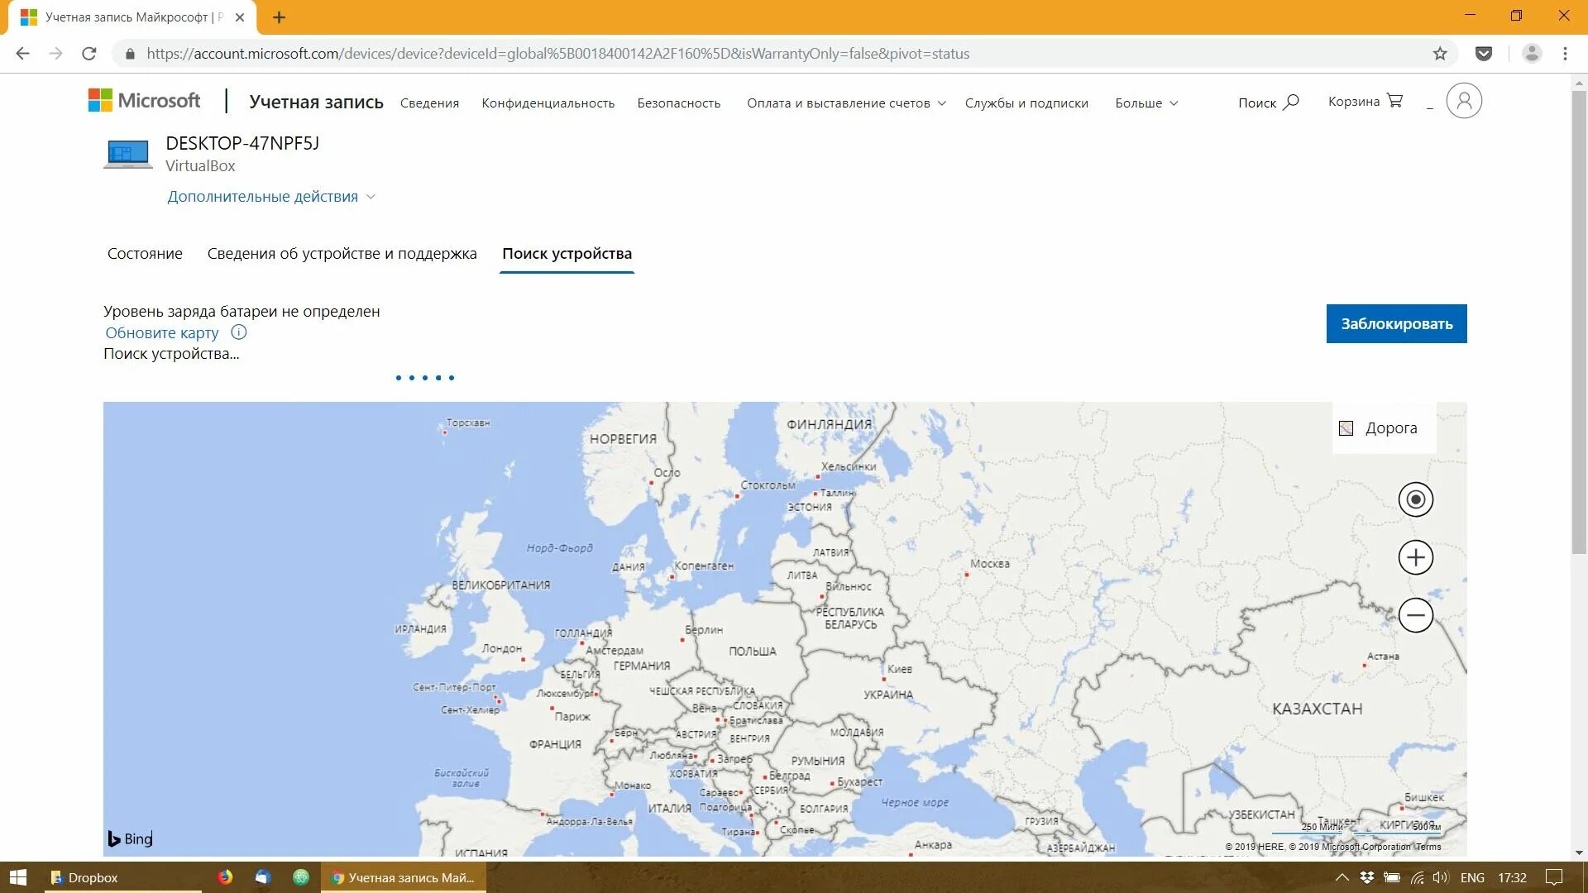View site security lock info

[130, 54]
